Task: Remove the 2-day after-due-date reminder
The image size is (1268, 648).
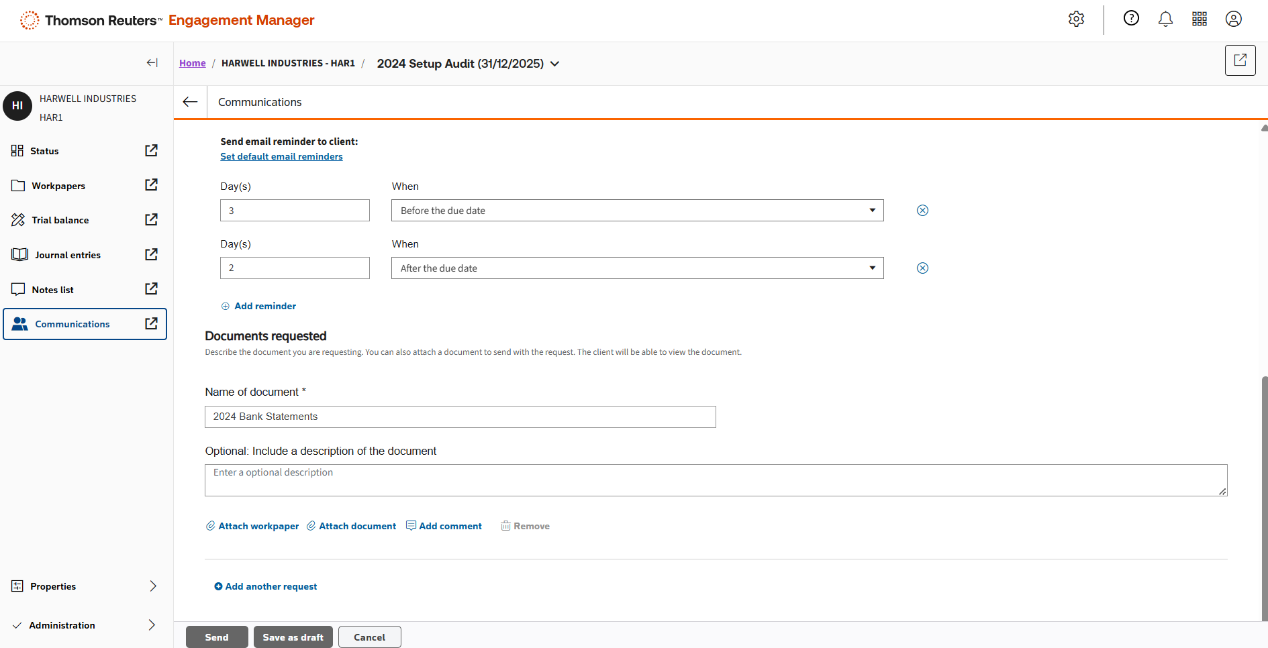Action: pos(922,268)
